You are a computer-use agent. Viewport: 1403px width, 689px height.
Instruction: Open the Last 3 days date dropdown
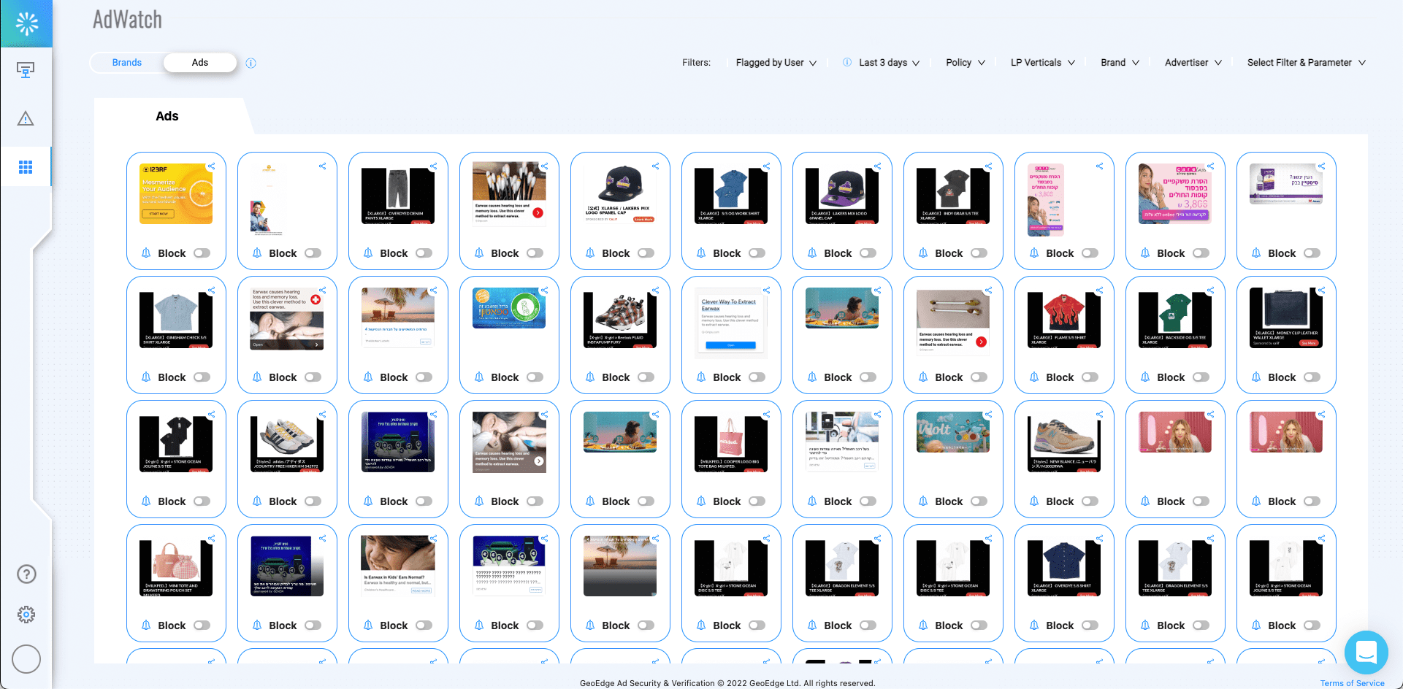tap(889, 63)
